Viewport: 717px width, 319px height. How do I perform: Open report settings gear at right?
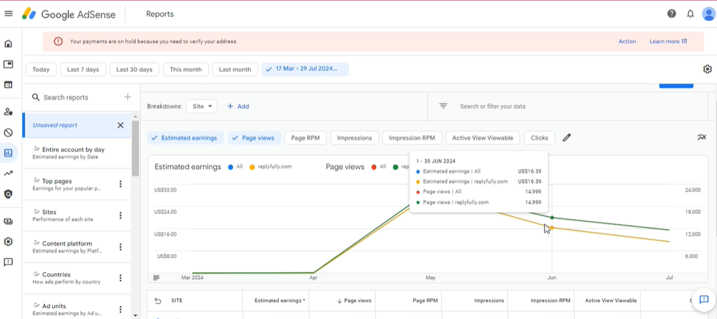coord(708,70)
